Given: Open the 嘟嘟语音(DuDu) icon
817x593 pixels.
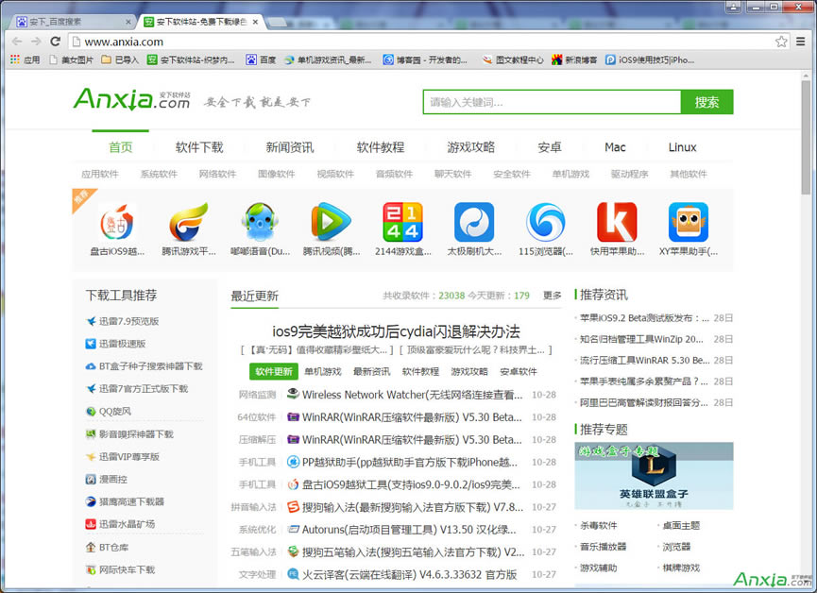Looking at the screenshot, I should (259, 224).
